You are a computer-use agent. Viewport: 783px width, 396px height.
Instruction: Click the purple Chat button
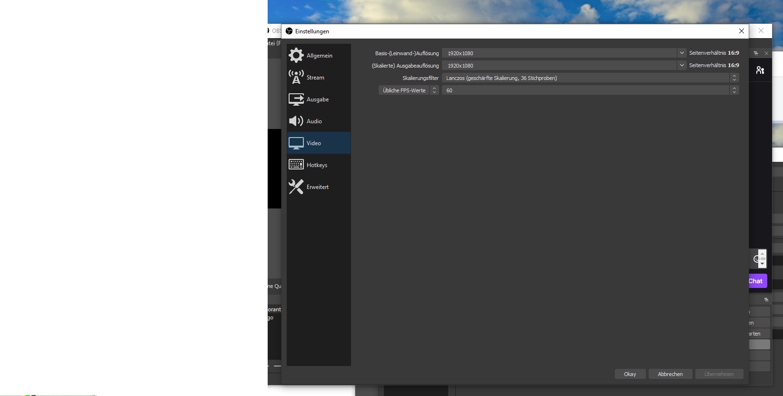pos(757,281)
